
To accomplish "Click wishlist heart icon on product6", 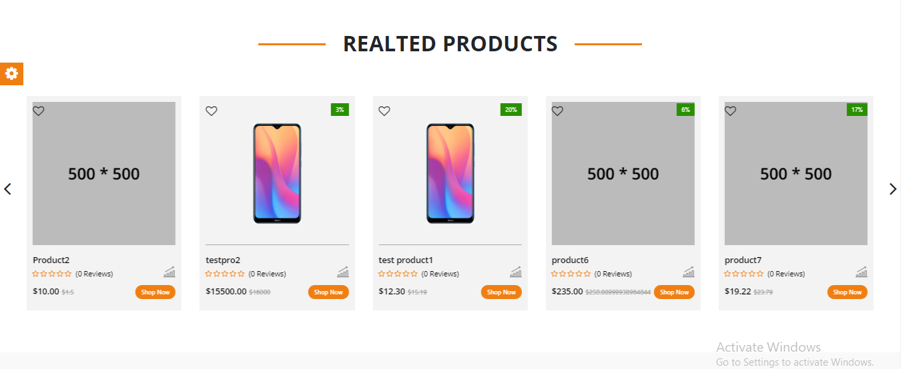I will (557, 111).
